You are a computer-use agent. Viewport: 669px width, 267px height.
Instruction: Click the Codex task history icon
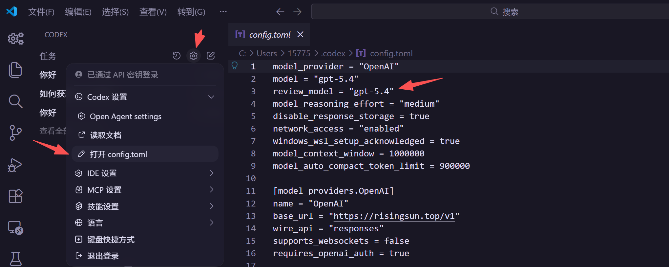[x=177, y=56]
